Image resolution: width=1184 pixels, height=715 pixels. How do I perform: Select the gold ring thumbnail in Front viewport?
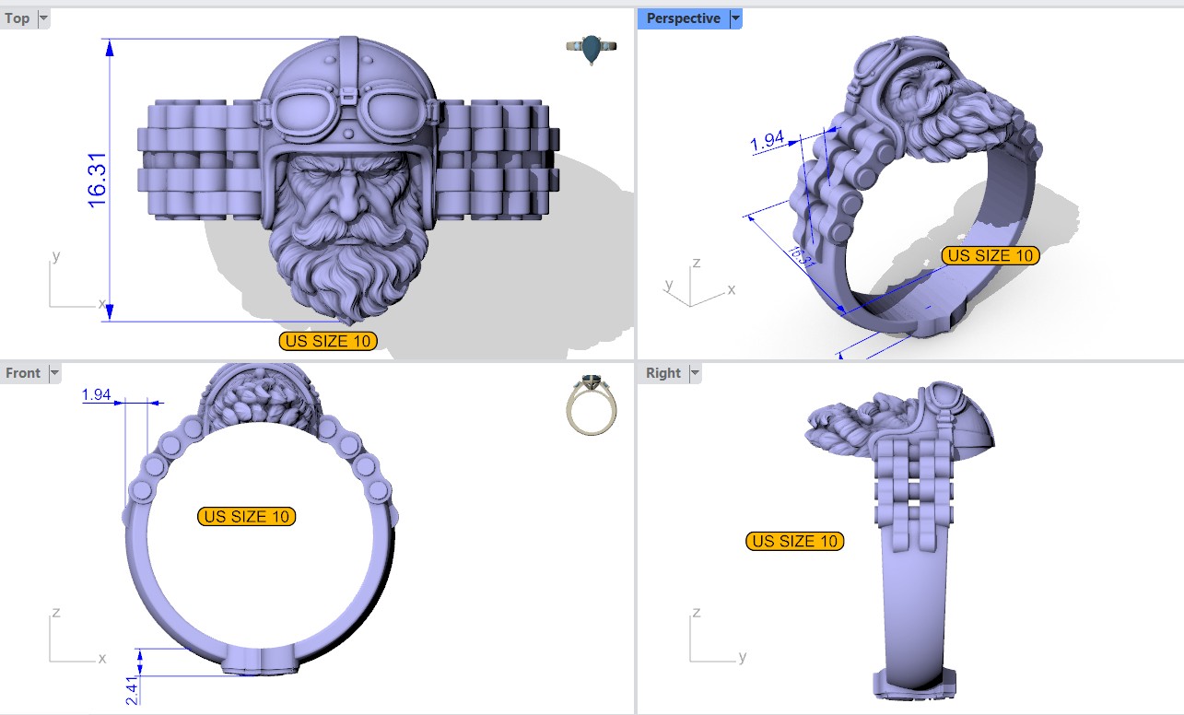point(590,405)
